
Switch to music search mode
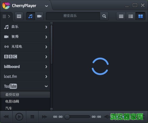31,16
